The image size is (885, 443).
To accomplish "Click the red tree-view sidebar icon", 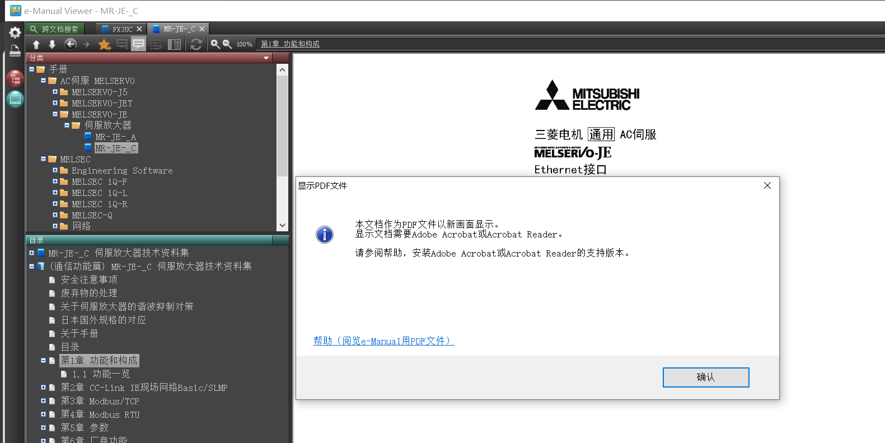I will coord(15,78).
